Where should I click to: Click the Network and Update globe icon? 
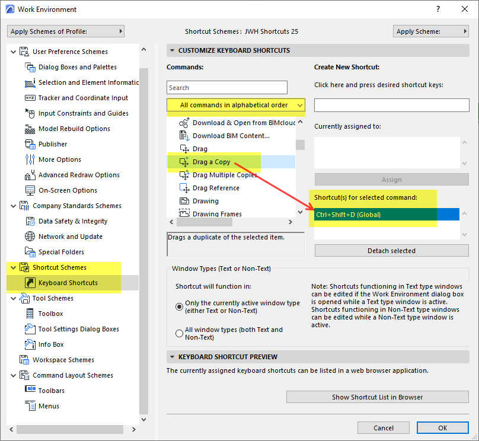tap(30, 237)
